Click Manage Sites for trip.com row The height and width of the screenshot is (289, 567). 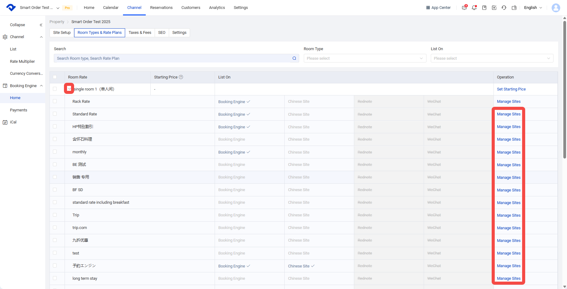pyautogui.click(x=509, y=228)
